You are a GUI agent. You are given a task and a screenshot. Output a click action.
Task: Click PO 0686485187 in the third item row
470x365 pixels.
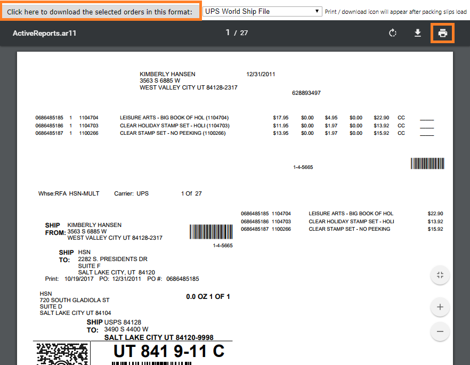(x=49, y=133)
